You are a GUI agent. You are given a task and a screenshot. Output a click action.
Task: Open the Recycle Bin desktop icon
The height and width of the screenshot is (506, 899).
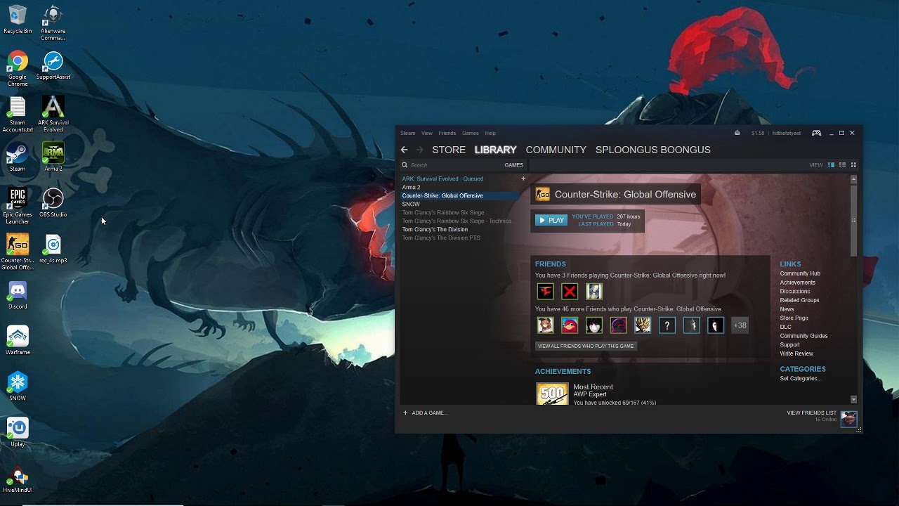(x=18, y=20)
